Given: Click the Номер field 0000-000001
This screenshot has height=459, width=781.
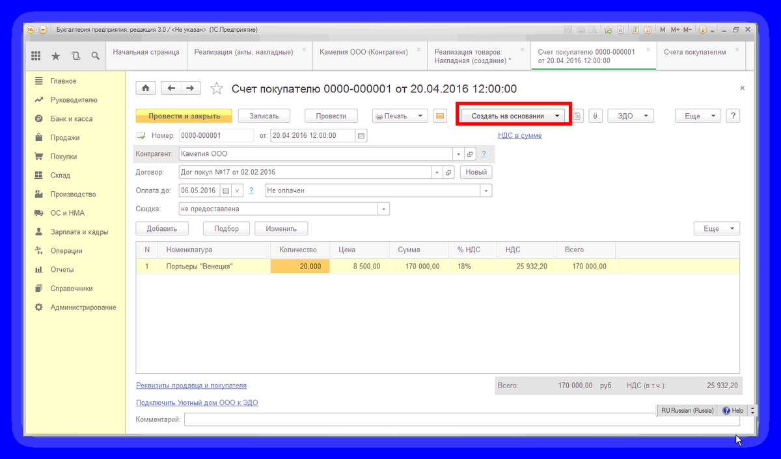Looking at the screenshot, I should 216,135.
